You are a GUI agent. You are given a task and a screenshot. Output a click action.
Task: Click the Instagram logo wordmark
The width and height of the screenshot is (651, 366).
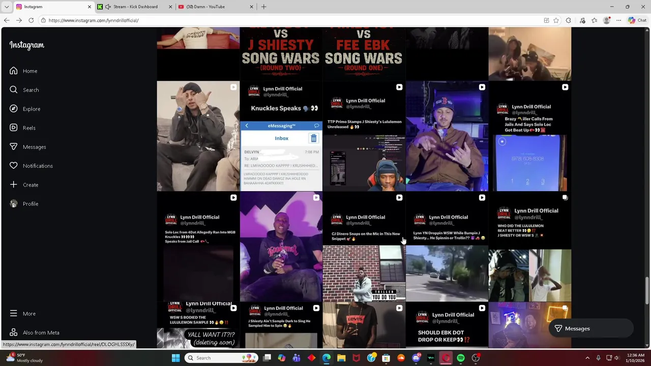26,45
